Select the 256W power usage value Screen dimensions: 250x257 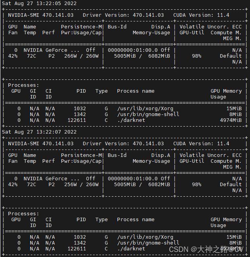[70, 185]
